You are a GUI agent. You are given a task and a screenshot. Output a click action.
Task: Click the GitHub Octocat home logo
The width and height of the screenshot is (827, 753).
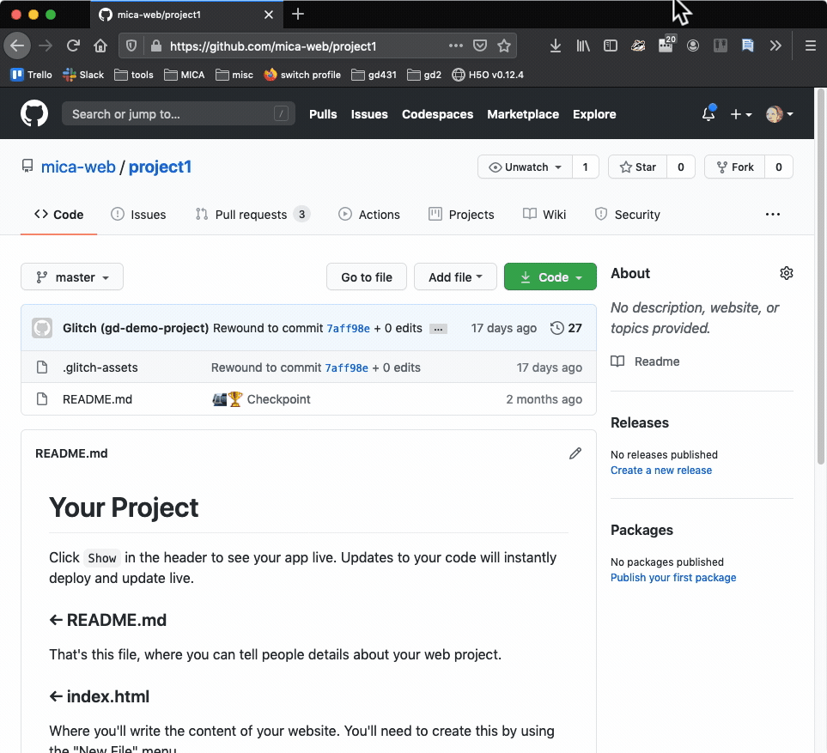33,112
